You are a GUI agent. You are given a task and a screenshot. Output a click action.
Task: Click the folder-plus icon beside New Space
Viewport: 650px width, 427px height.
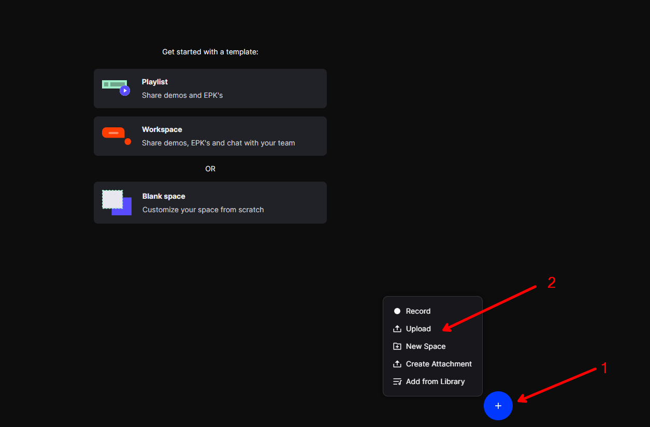397,346
